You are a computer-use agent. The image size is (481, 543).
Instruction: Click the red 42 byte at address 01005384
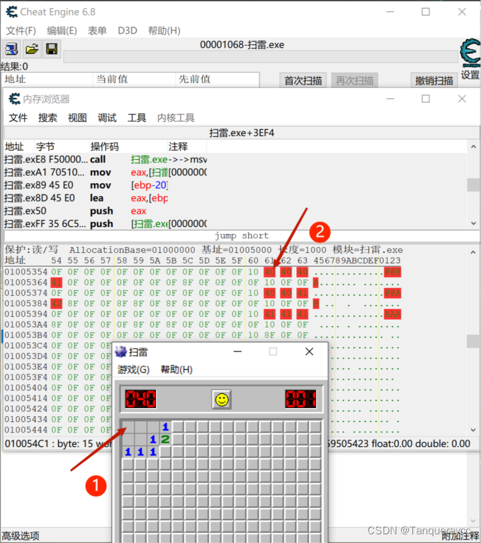56,303
